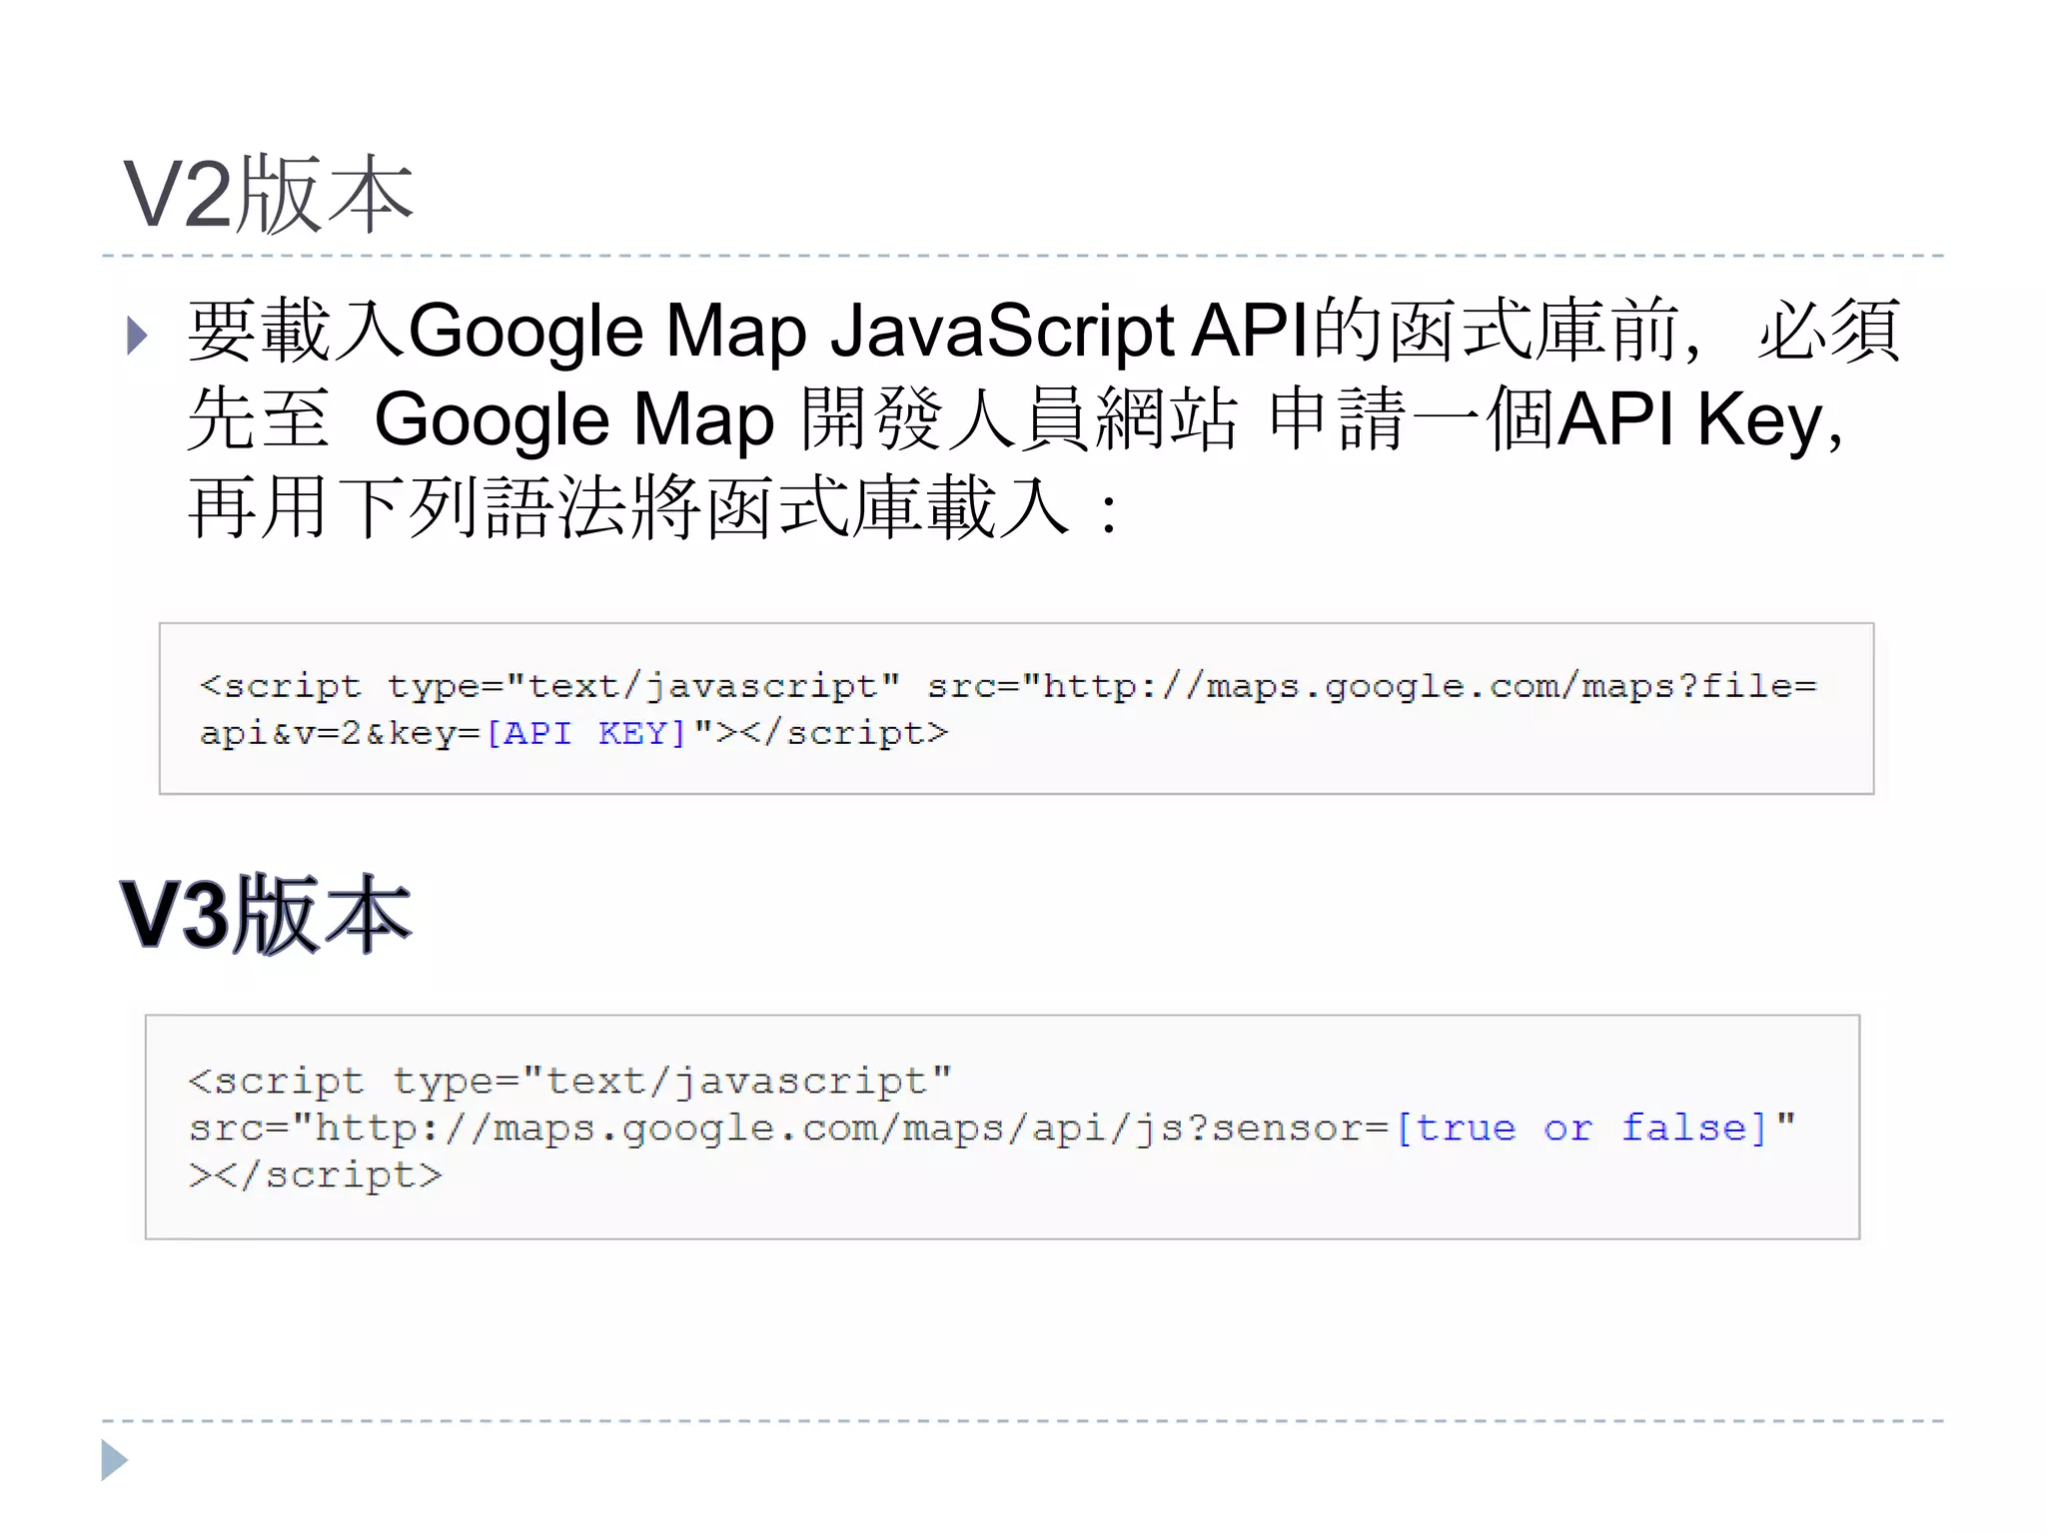The width and height of the screenshot is (2046, 1534).
Task: Click the text '再用下列語法將函式庫載入'
Action: 629,507
